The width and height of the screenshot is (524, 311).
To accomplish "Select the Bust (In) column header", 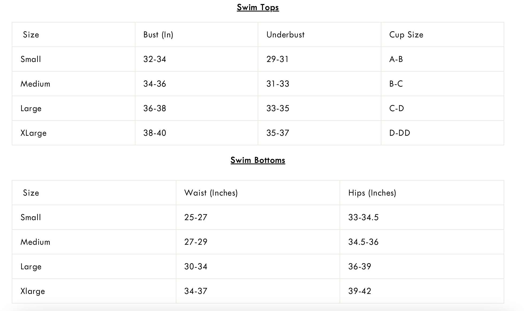I will 158,35.
